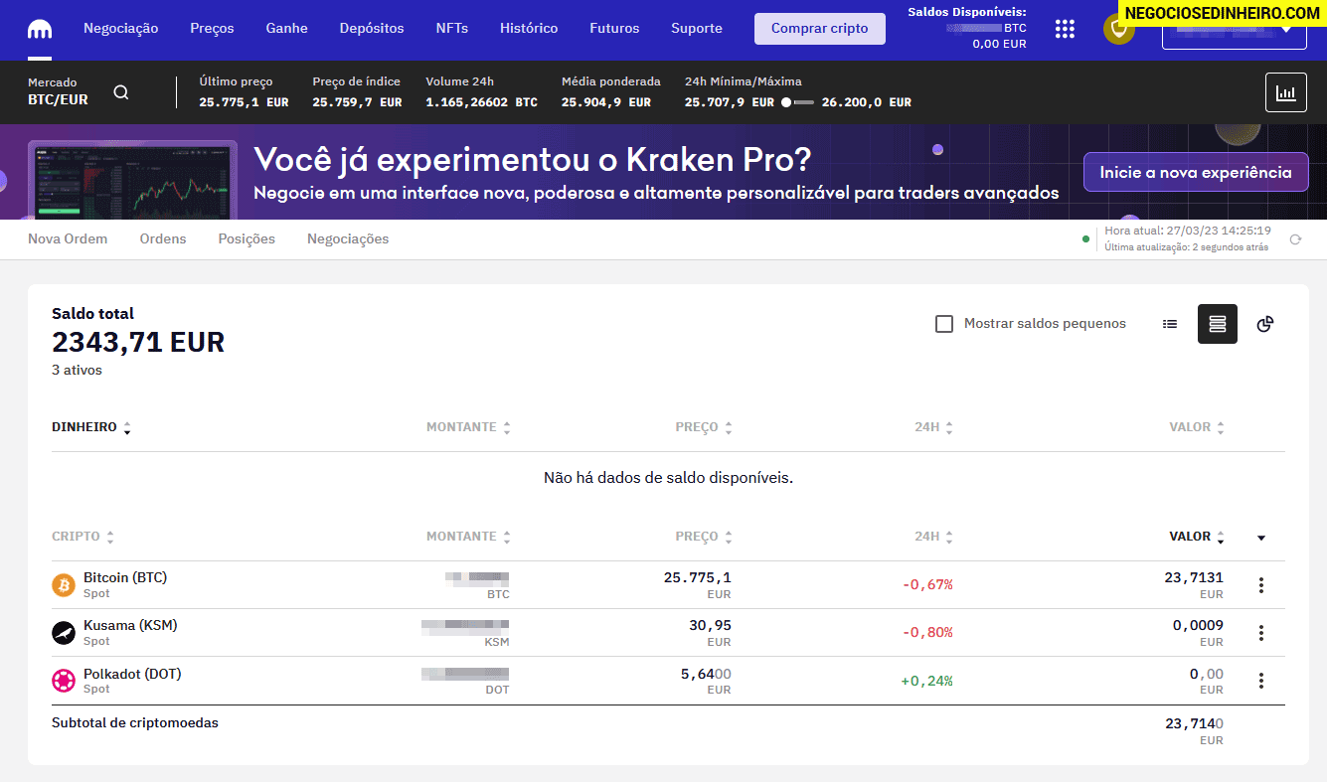This screenshot has width=1327, height=782.
Task: Click the Kusama coin icon
Action: pyautogui.click(x=64, y=633)
